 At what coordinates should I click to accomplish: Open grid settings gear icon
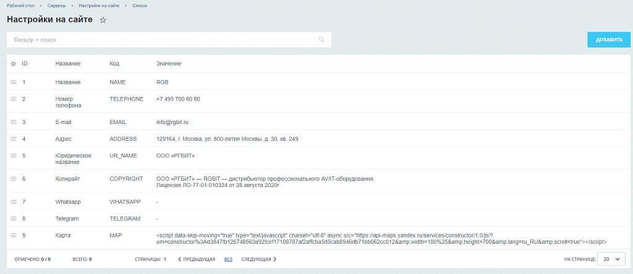click(14, 64)
